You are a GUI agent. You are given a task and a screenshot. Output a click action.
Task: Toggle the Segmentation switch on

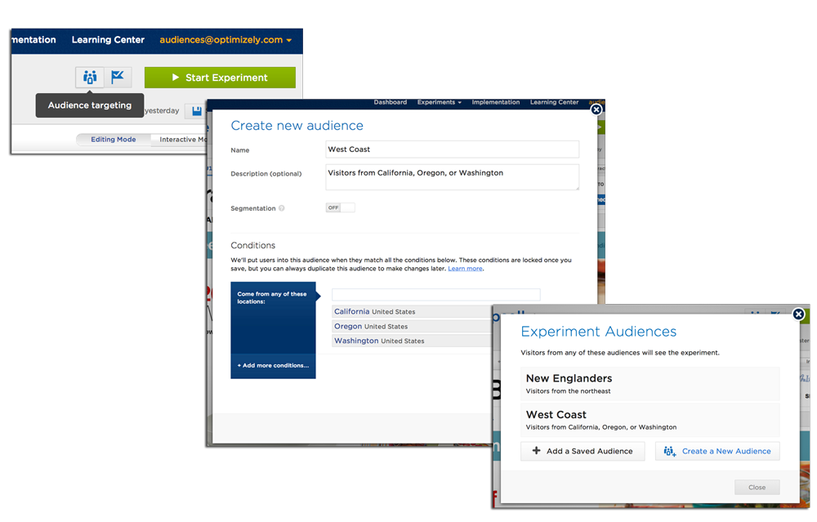340,207
